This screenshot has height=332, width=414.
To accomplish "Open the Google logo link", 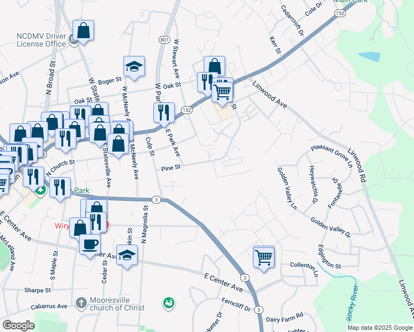I will click(18, 325).
